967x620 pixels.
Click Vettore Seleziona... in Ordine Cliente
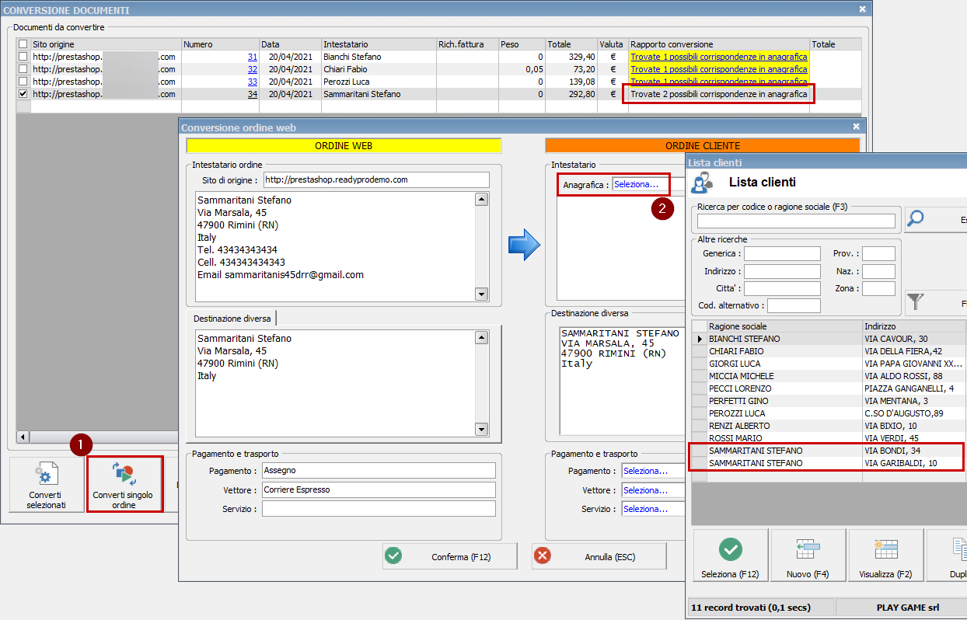click(645, 490)
